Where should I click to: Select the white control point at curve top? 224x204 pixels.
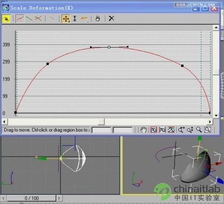click(109, 47)
